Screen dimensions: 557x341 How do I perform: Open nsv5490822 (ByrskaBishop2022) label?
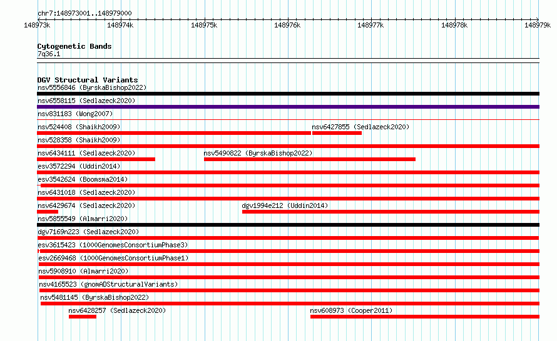point(258,153)
